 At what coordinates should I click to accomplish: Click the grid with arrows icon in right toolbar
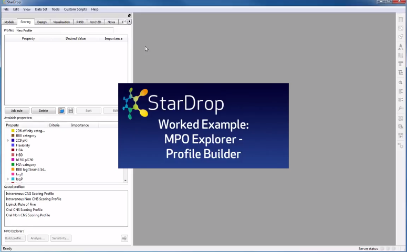[x=401, y=91]
